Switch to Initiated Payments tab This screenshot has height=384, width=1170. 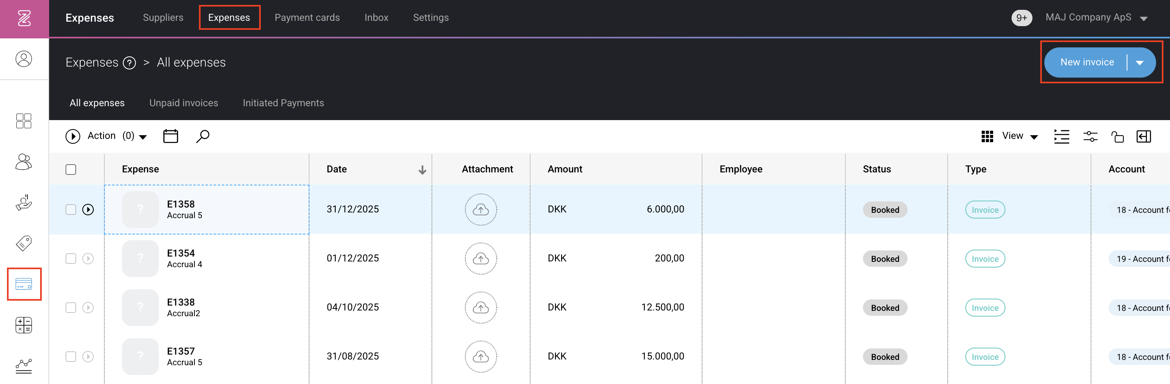coord(283,103)
